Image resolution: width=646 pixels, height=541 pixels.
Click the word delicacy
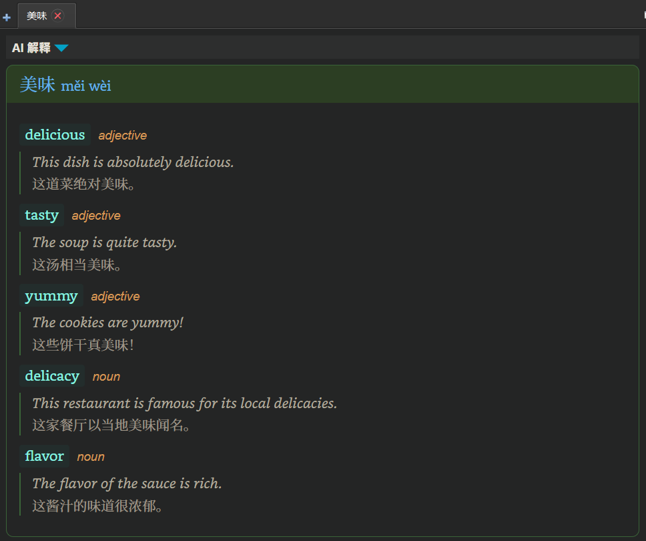pos(52,375)
